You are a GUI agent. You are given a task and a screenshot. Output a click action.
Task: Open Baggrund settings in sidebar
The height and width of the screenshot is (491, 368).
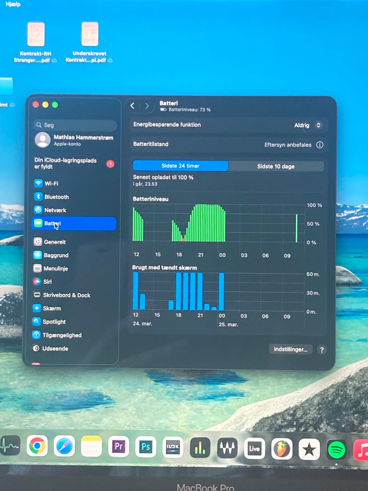(75, 255)
